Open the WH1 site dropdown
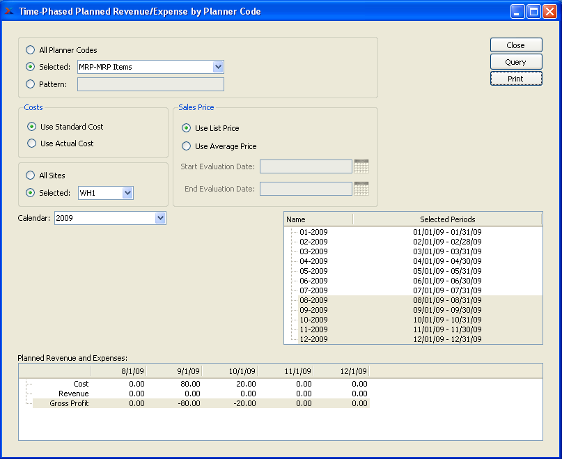Image resolution: width=562 pixels, height=459 pixels. point(127,193)
